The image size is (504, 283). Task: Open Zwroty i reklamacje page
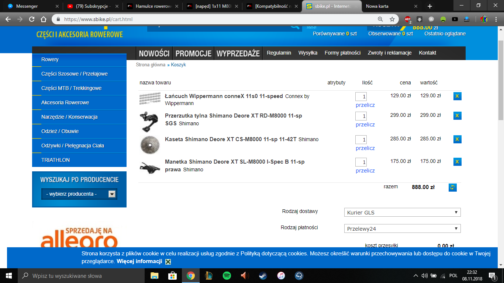(390, 53)
